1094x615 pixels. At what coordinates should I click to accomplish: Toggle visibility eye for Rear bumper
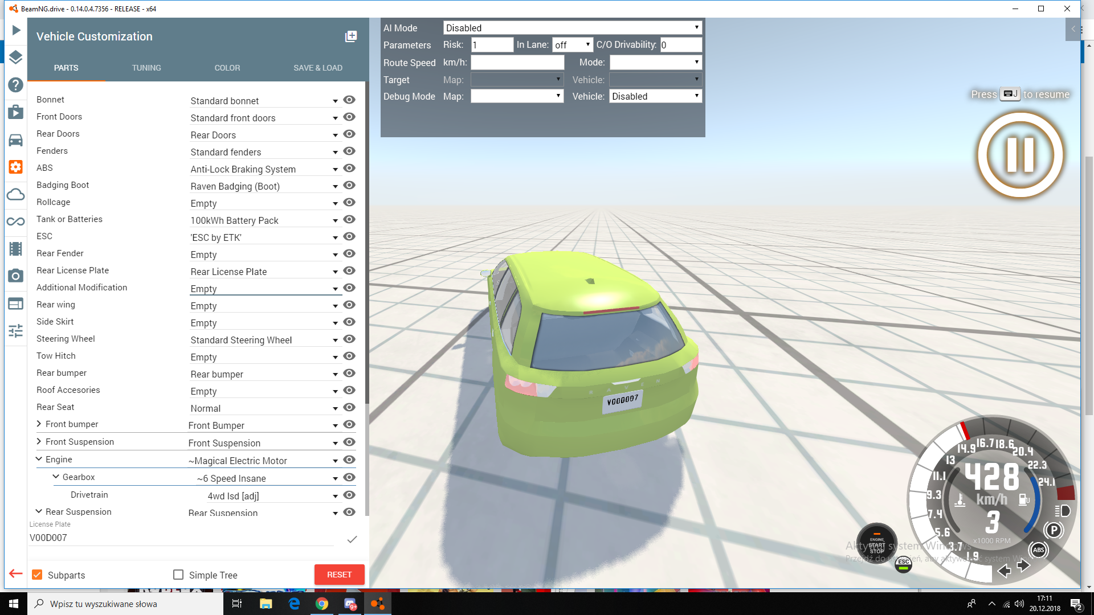coord(349,373)
